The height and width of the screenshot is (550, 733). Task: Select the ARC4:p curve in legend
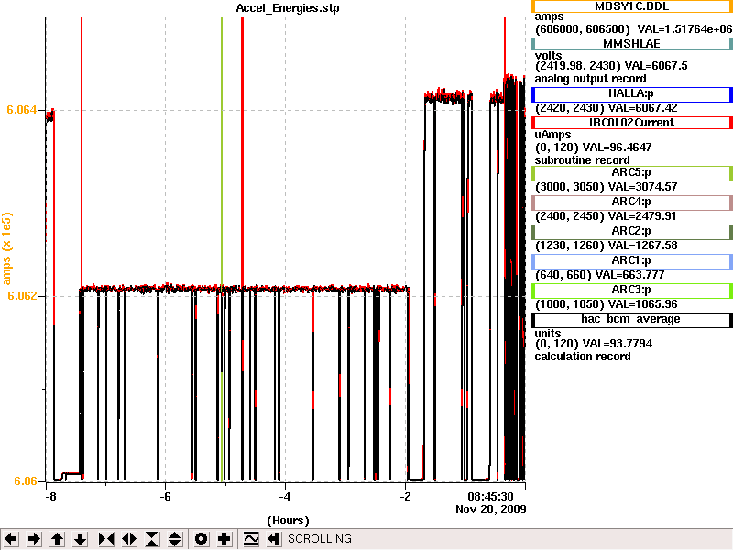pyautogui.click(x=631, y=202)
